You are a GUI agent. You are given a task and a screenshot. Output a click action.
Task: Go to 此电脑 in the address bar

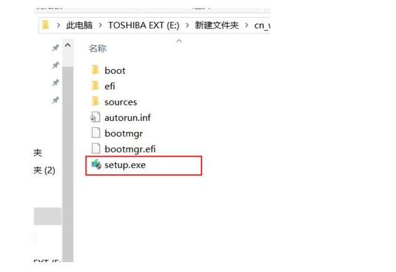point(80,25)
